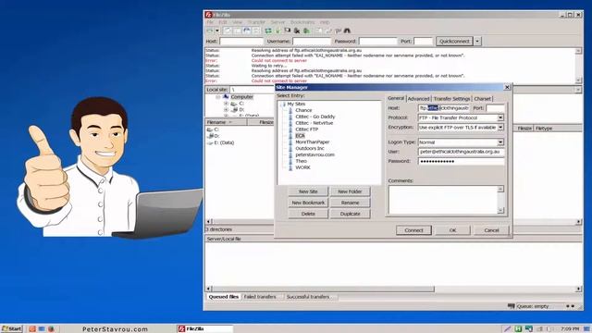The image size is (592, 333).
Task: Click the transfer queue horizontal scrollbar thumb
Action: [x=323, y=290]
